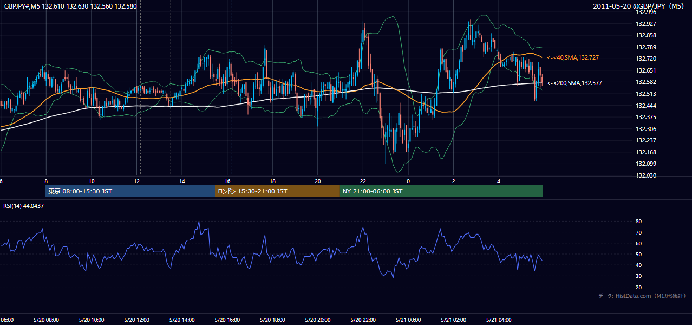
Task: Click hour tick 10 under the price chart
Action: [x=92, y=181]
